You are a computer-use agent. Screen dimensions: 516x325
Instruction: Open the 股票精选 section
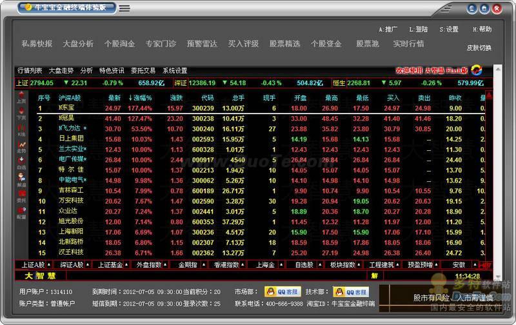(x=284, y=43)
